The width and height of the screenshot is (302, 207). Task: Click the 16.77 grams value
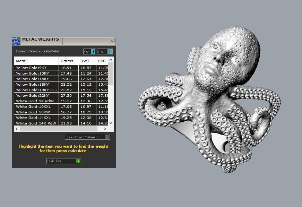[66, 112]
